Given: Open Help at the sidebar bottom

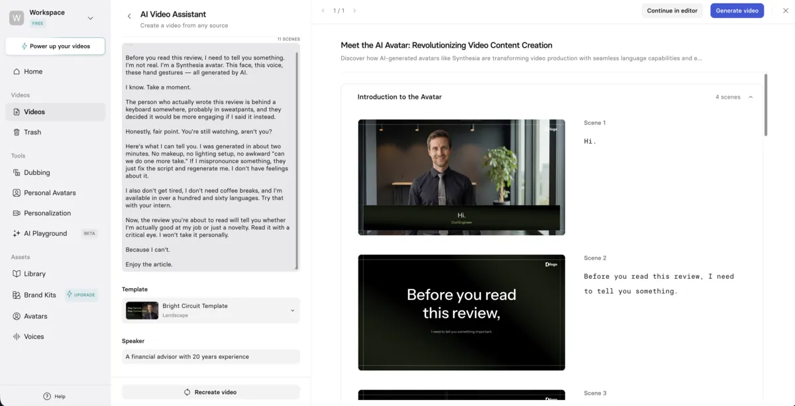Looking at the screenshot, I should coord(54,396).
